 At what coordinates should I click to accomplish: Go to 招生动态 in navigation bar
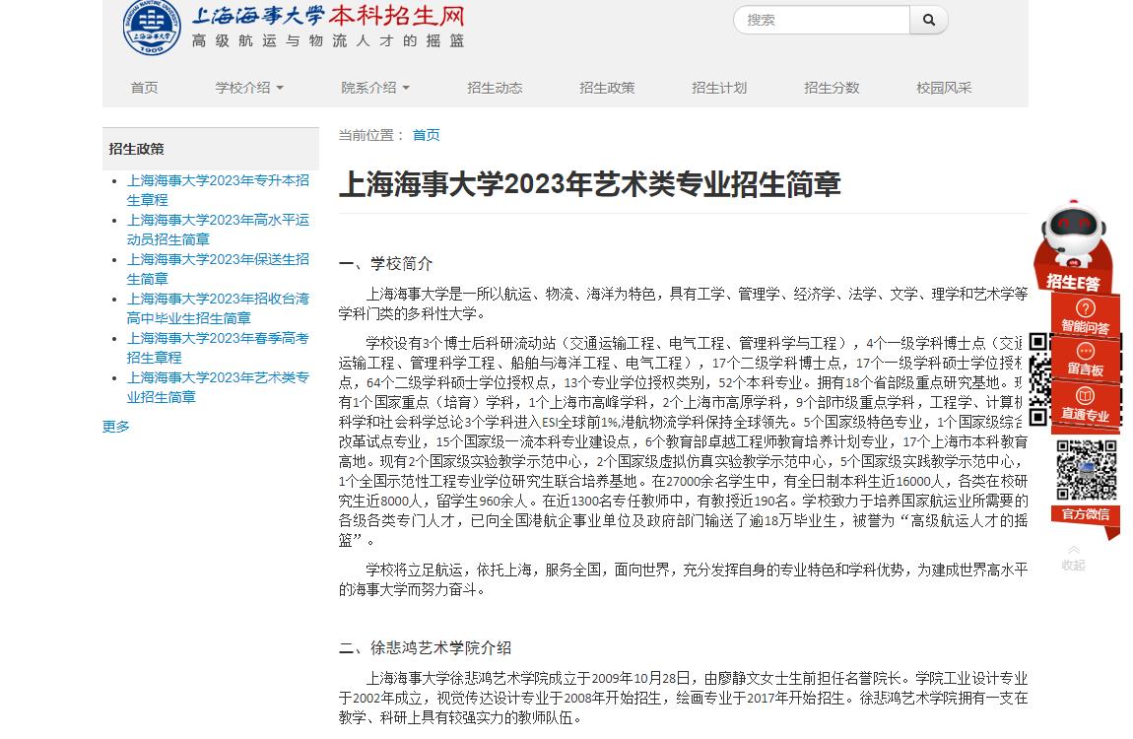pos(495,88)
